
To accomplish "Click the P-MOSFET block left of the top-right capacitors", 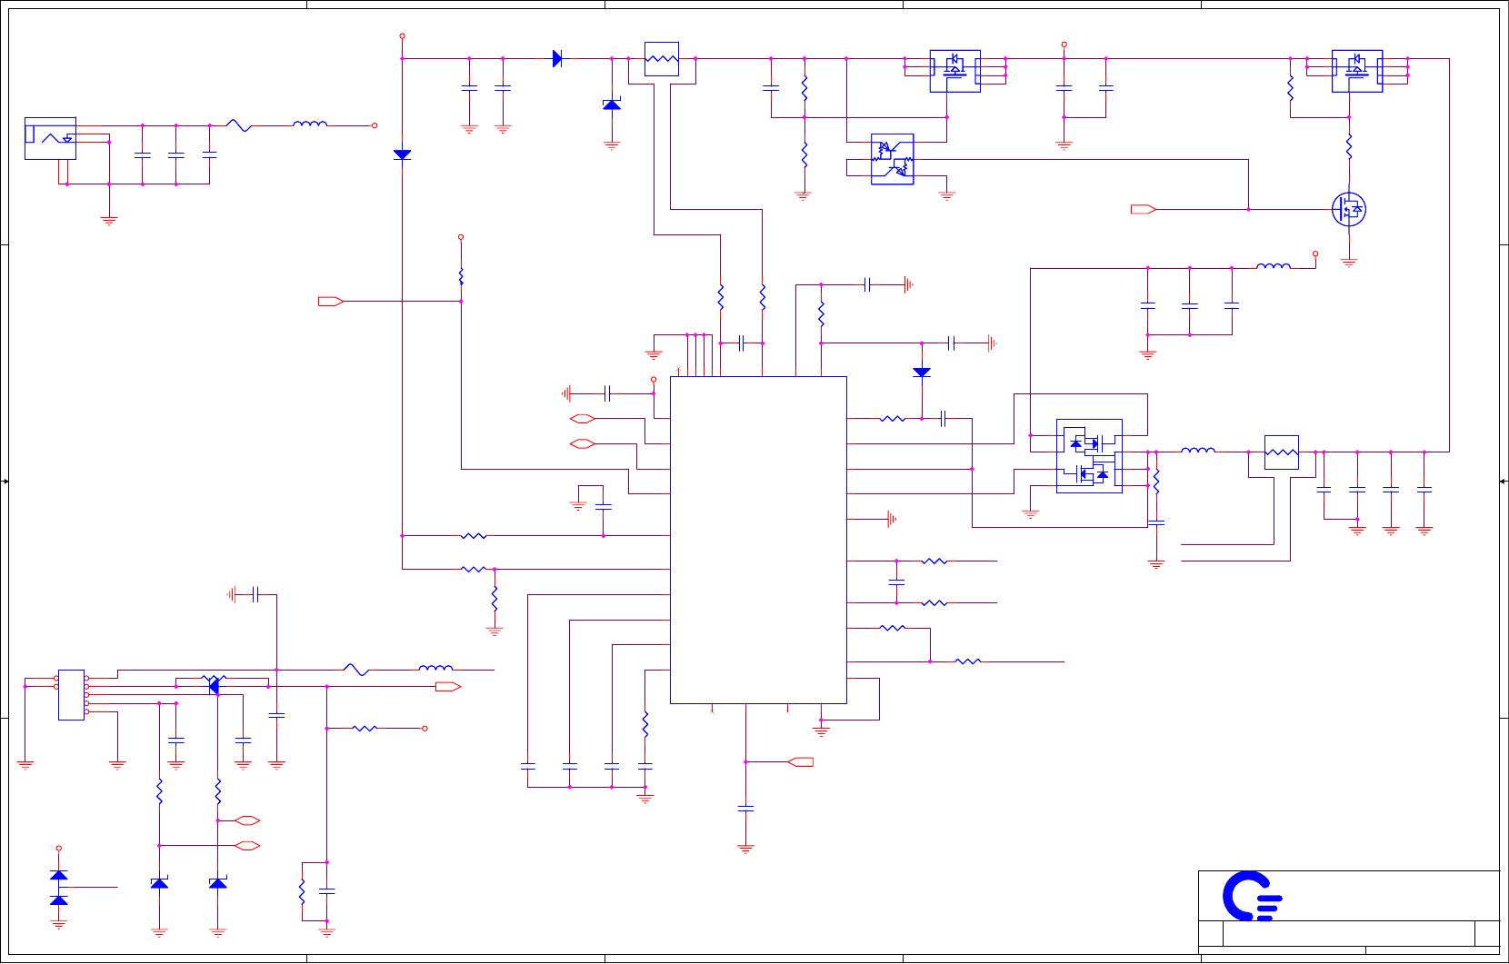I will pyautogui.click(x=954, y=71).
